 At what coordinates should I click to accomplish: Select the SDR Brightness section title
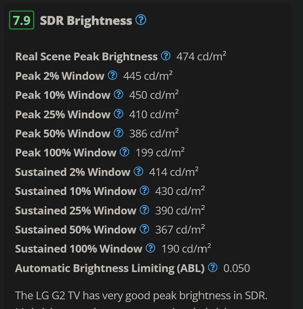pos(86,21)
